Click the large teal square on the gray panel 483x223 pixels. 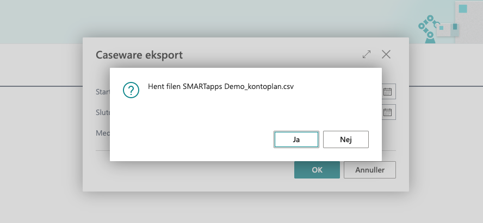point(463,9)
